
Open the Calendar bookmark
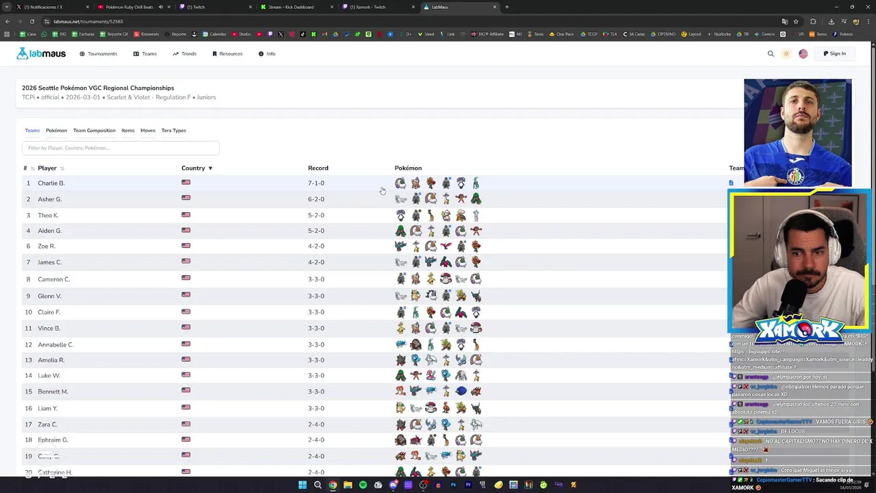214,34
